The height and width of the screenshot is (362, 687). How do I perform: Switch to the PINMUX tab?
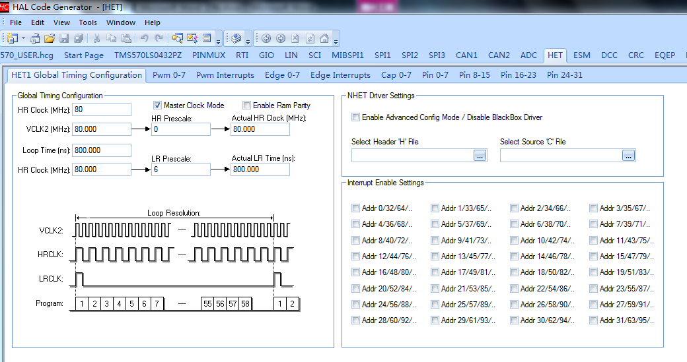tap(209, 55)
